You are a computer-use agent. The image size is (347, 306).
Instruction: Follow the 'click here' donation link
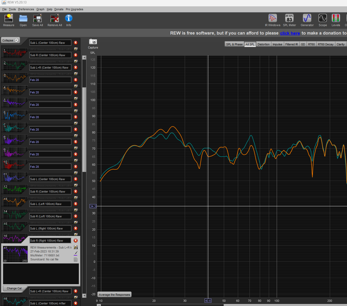pos(290,33)
